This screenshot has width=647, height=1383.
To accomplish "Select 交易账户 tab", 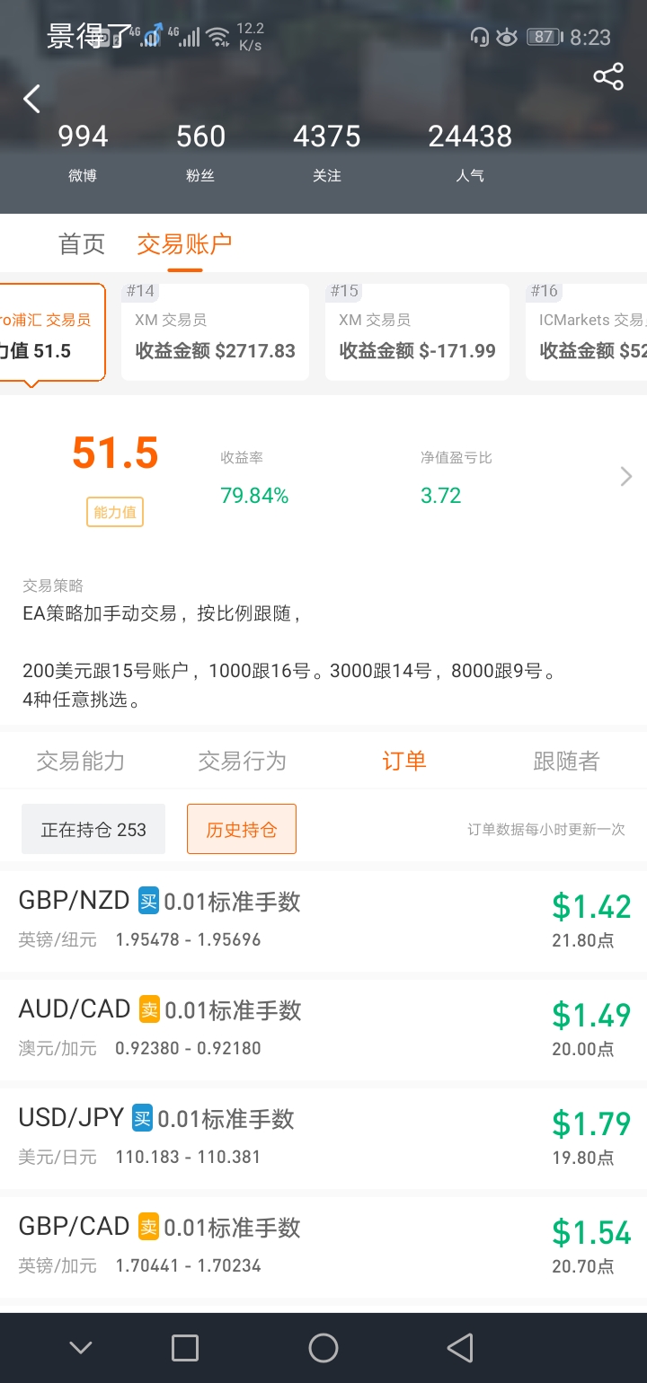I will tap(184, 243).
